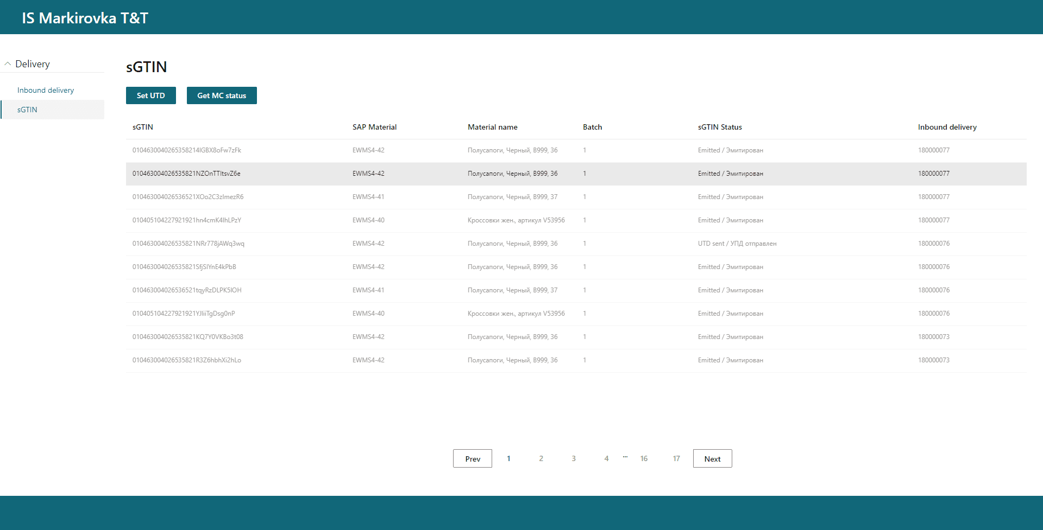Select sGTIN 010463004026536521XOo2C3zlmezR6
Image resolution: width=1043 pixels, height=530 pixels.
188,197
